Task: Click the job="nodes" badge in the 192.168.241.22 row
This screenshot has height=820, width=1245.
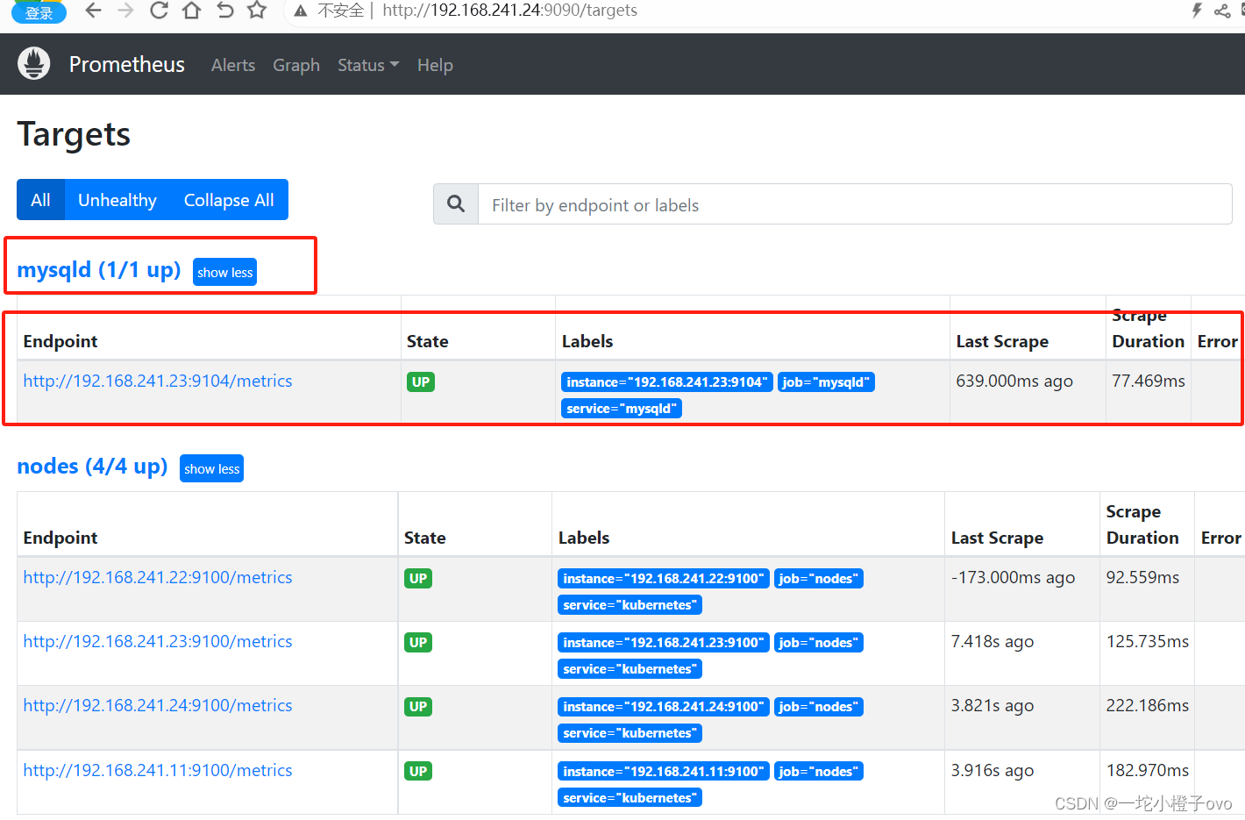Action: (x=819, y=578)
